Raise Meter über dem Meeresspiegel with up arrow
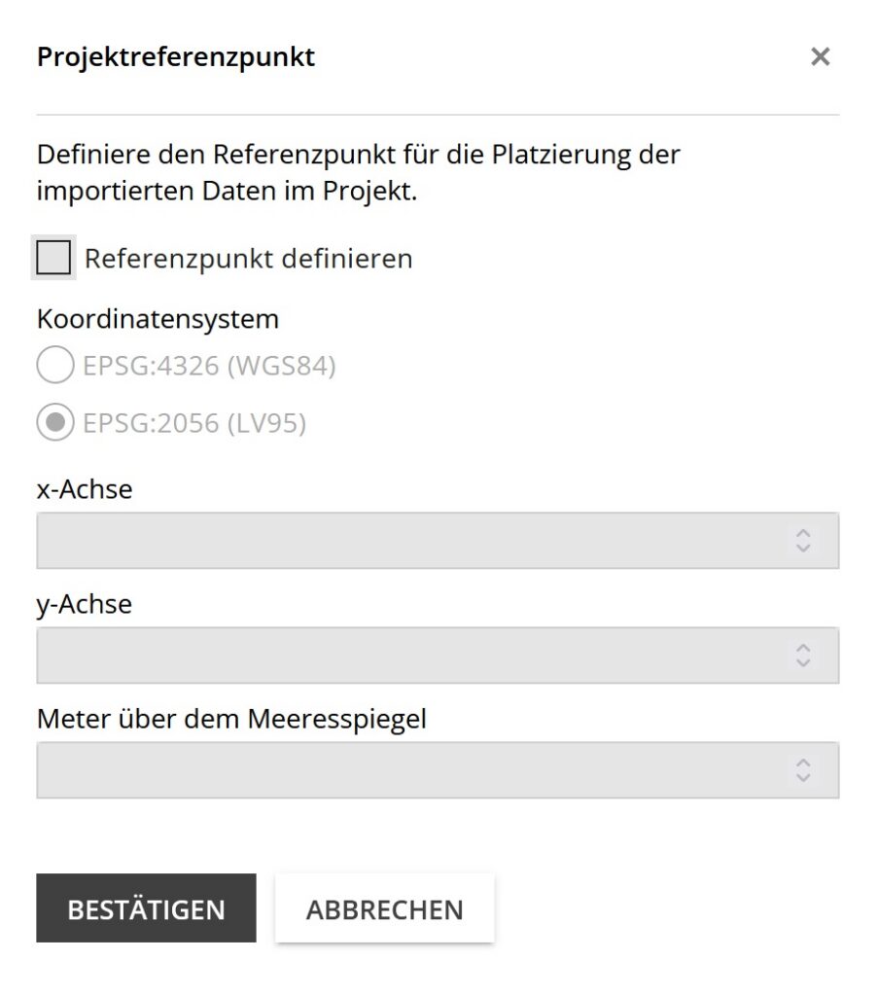Viewport: 877px width, 996px height. pyautogui.click(x=803, y=763)
